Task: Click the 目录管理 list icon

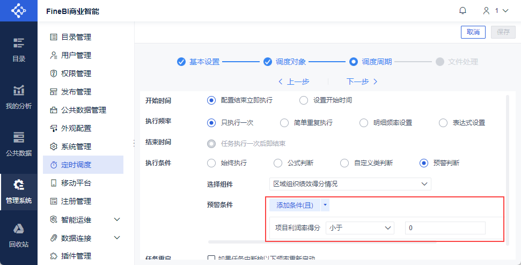Action: (x=53, y=37)
